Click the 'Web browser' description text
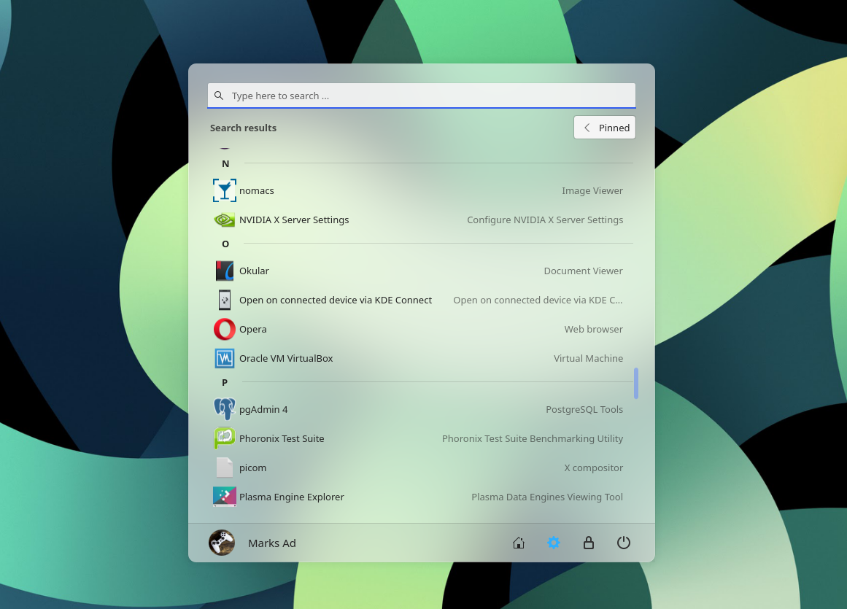Image resolution: width=847 pixels, height=609 pixels. [x=594, y=330]
